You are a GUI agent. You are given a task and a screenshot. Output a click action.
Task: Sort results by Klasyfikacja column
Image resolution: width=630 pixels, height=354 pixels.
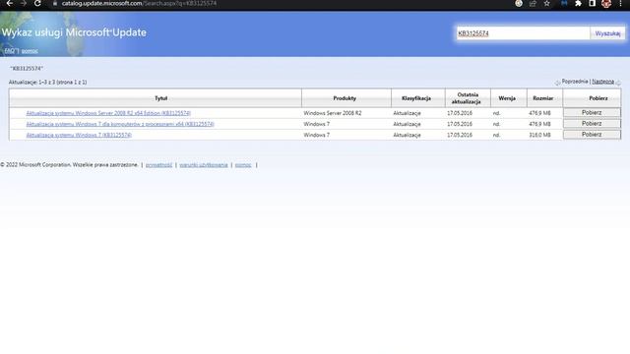(416, 98)
